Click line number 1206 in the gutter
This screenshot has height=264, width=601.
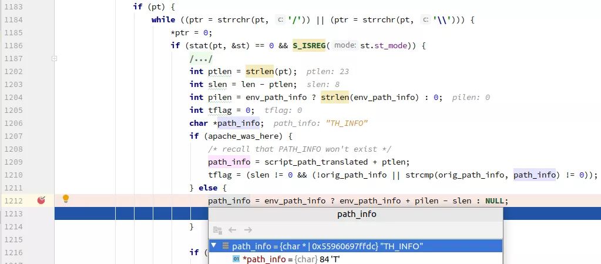pyautogui.click(x=14, y=123)
